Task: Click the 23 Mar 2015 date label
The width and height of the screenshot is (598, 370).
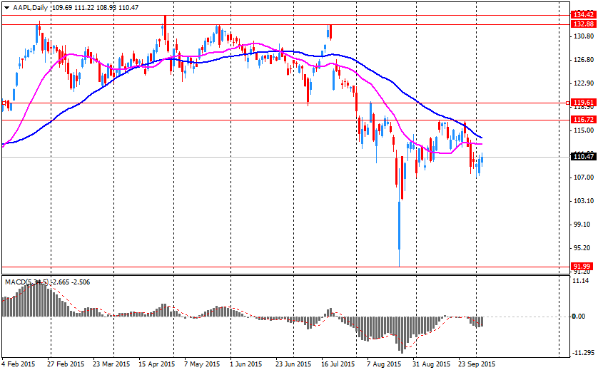Action: pos(111,364)
